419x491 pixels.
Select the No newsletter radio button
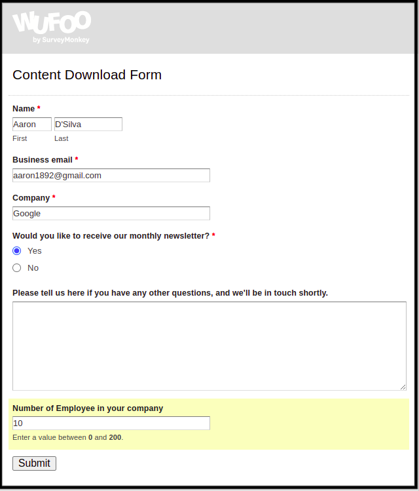click(17, 267)
